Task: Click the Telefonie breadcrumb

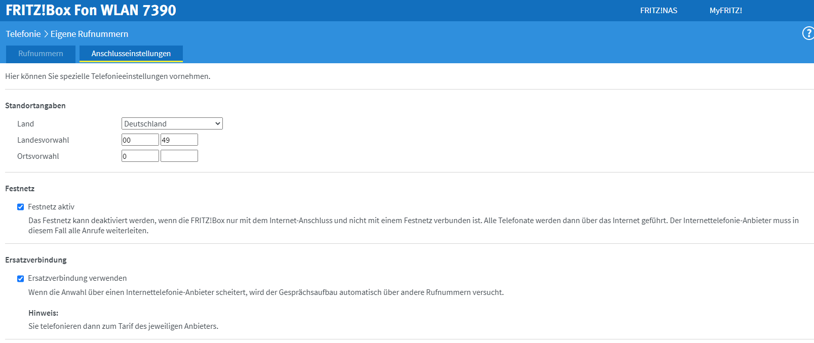Action: tap(23, 34)
